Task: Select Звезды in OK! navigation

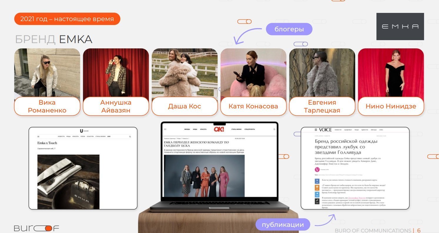Action: pyautogui.click(x=187, y=129)
